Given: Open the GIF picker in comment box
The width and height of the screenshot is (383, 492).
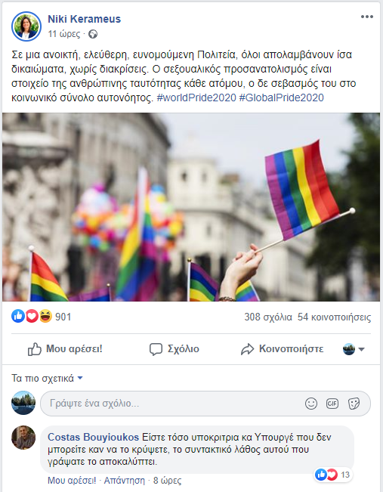Looking at the screenshot, I should (332, 404).
